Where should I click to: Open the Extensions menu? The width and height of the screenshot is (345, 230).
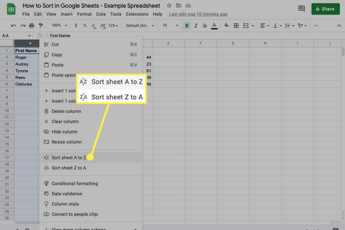coord(137,14)
